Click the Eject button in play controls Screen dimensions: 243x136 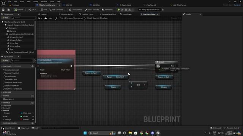[x=129, y=10]
